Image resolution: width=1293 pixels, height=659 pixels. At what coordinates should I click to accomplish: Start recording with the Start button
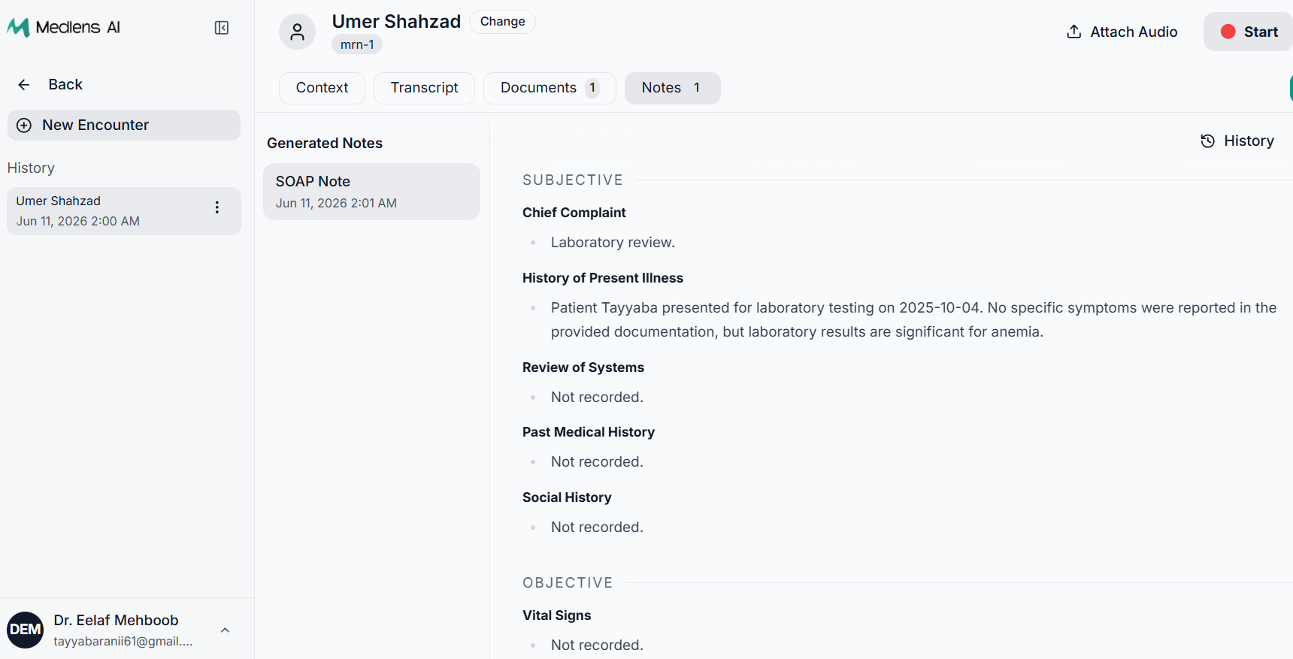point(1249,32)
